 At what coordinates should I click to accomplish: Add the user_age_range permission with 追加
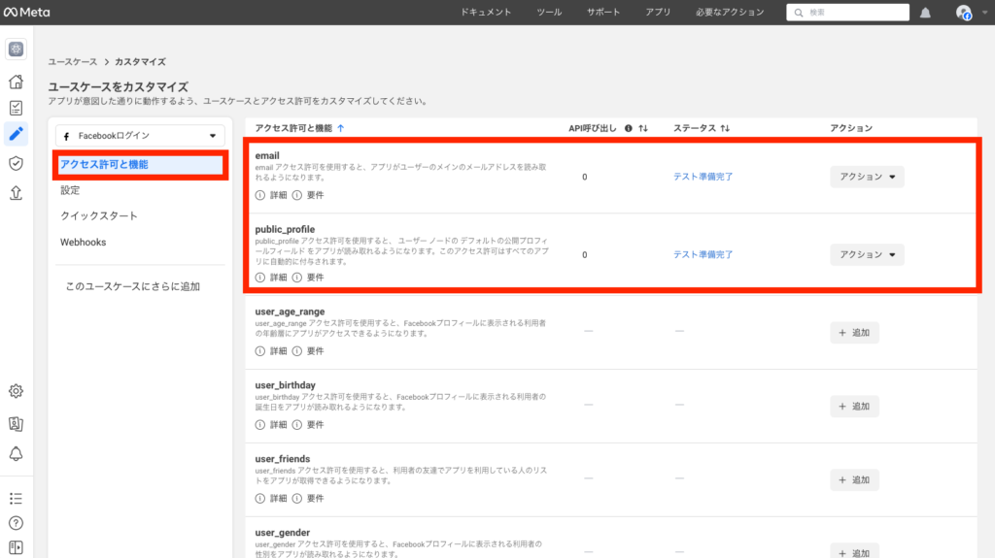point(854,332)
